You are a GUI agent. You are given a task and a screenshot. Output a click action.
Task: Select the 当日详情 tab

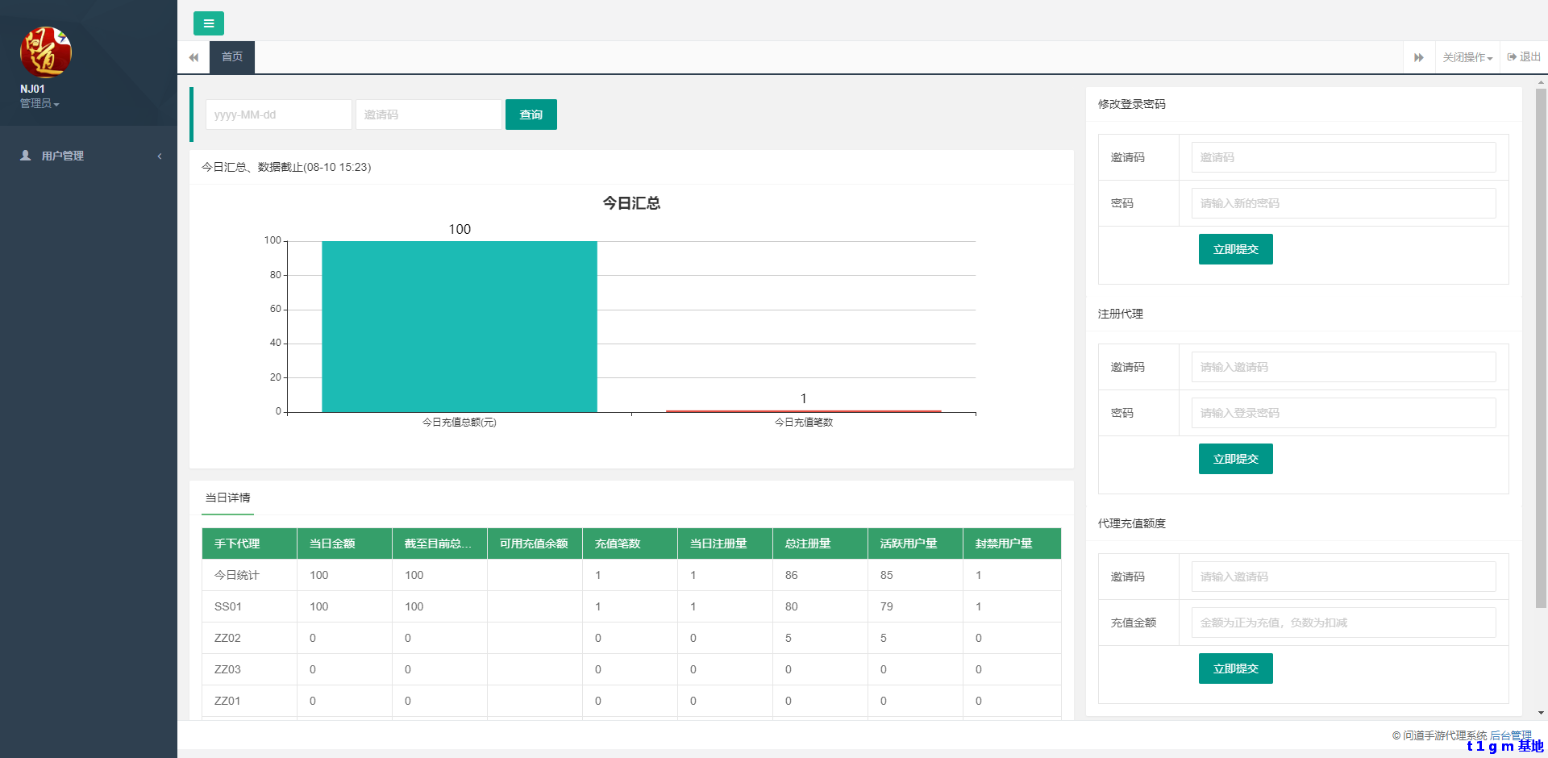[x=227, y=498]
